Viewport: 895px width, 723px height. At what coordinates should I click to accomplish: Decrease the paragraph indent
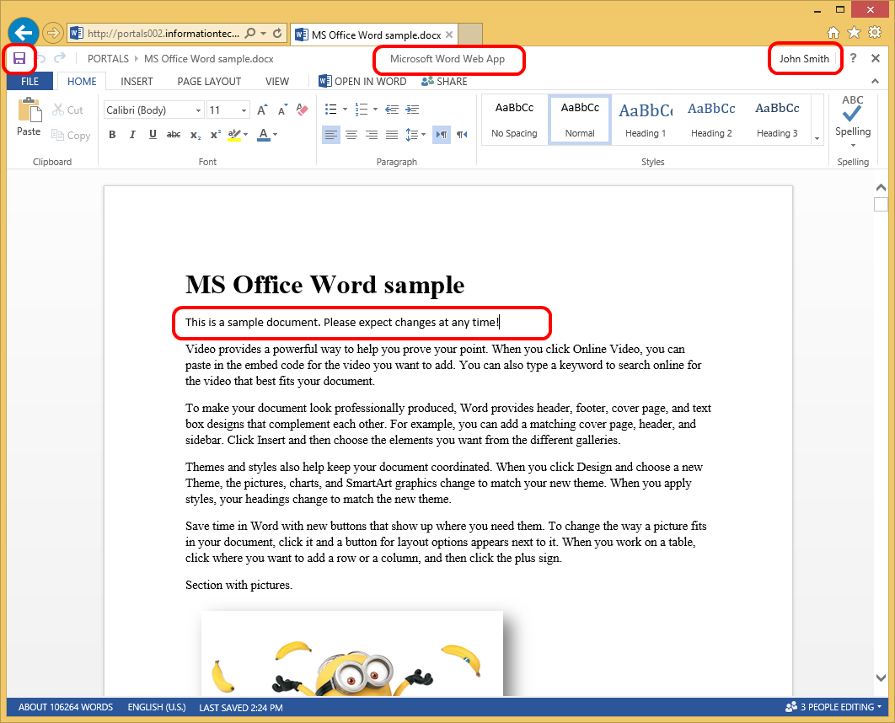click(392, 110)
